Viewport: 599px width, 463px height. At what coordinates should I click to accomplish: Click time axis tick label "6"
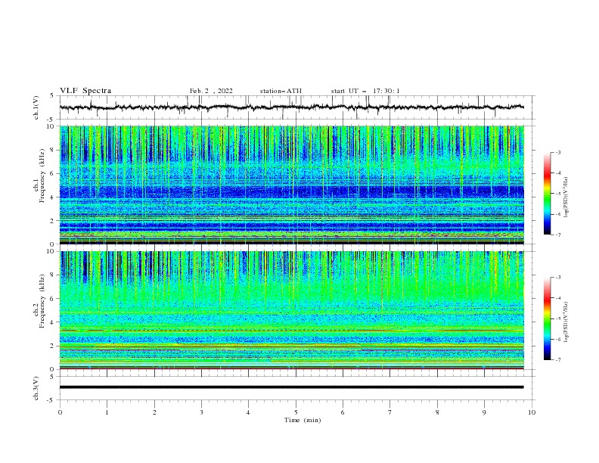(x=343, y=412)
